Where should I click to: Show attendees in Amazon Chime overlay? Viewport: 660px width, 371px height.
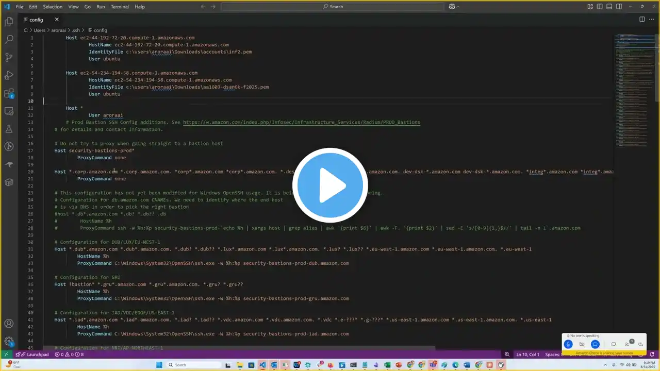pos(628,344)
